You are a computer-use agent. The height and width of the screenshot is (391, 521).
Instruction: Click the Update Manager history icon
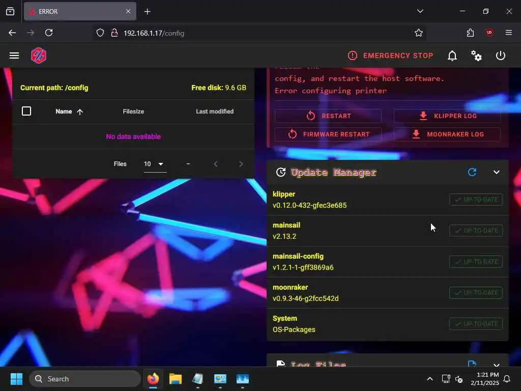[x=281, y=172]
